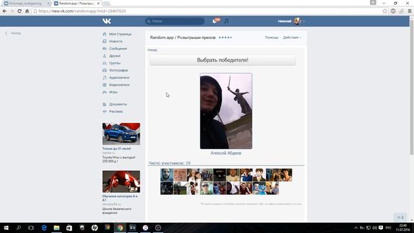Open Игры from the sidebar
This screenshot has width=414, height=233.
(113, 92)
